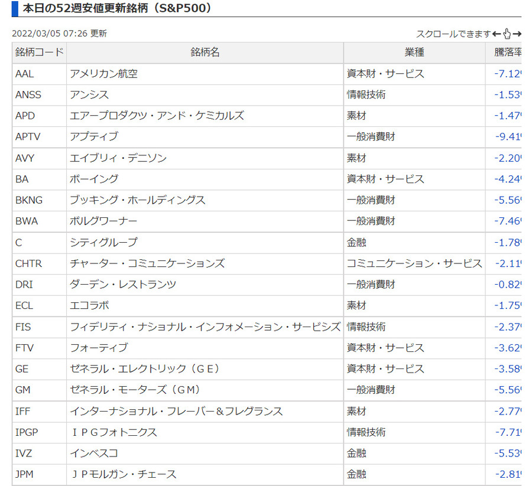Click the コミュニケーション・サービス sector cell
The image size is (532, 486).
click(414, 264)
